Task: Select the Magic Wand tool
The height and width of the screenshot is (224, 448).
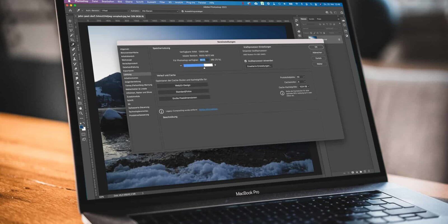Action: (72, 35)
